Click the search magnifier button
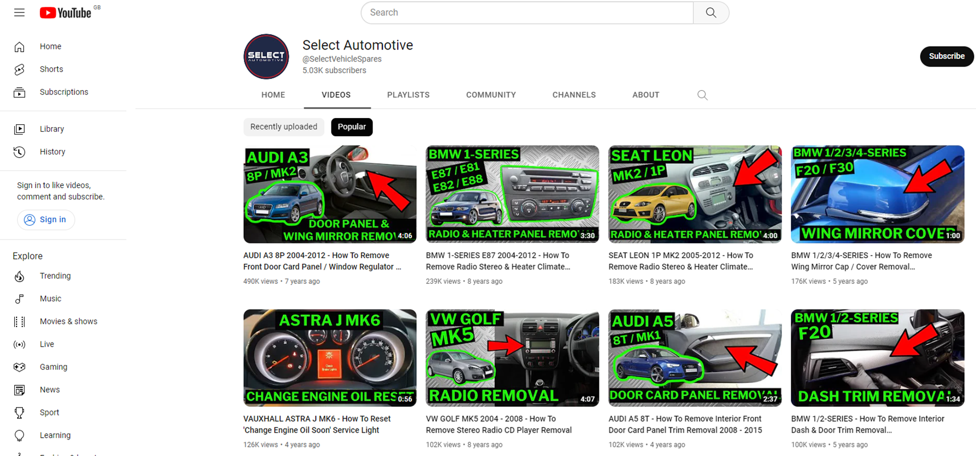The height and width of the screenshot is (456, 976). 711,13
